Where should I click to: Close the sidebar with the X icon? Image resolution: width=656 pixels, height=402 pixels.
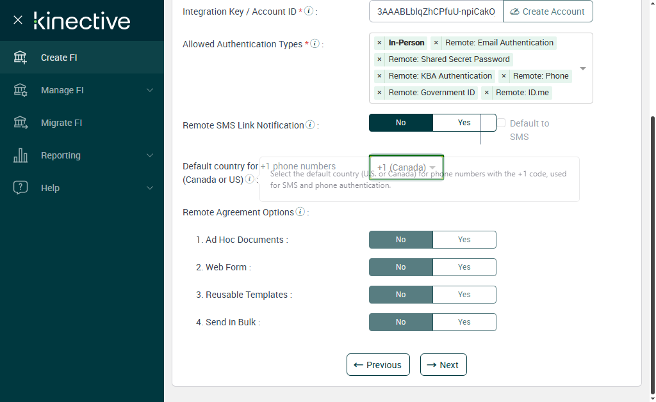point(18,20)
